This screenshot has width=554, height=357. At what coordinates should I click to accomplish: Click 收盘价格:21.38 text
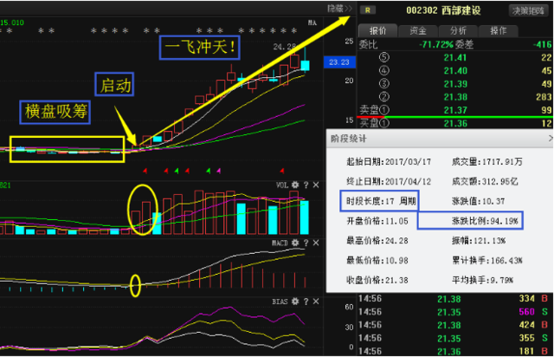coord(377,280)
